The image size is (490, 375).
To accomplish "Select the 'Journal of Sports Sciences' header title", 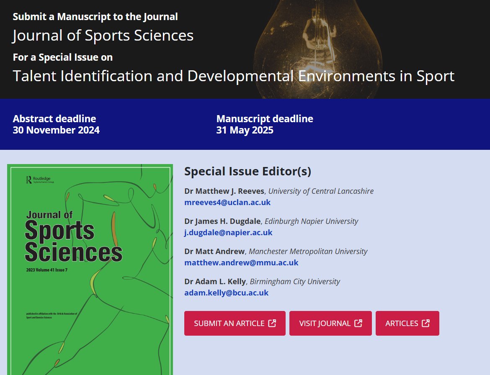I will click(x=103, y=35).
